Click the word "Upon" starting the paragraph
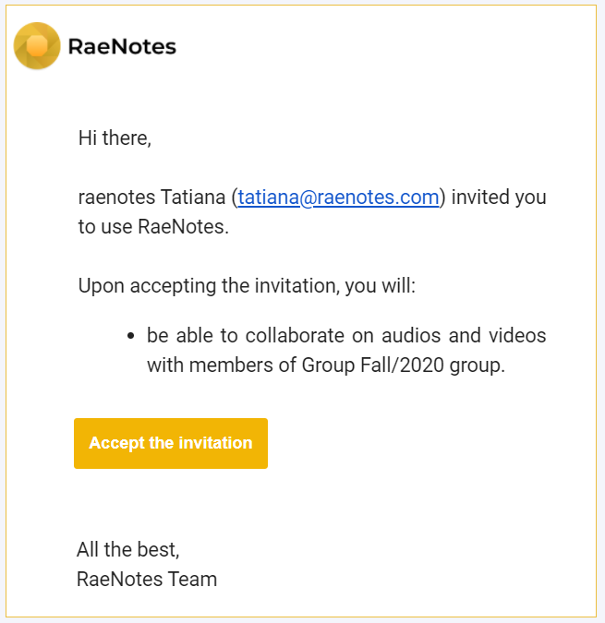Screen dimensions: 605x623 pyautogui.click(x=102, y=286)
